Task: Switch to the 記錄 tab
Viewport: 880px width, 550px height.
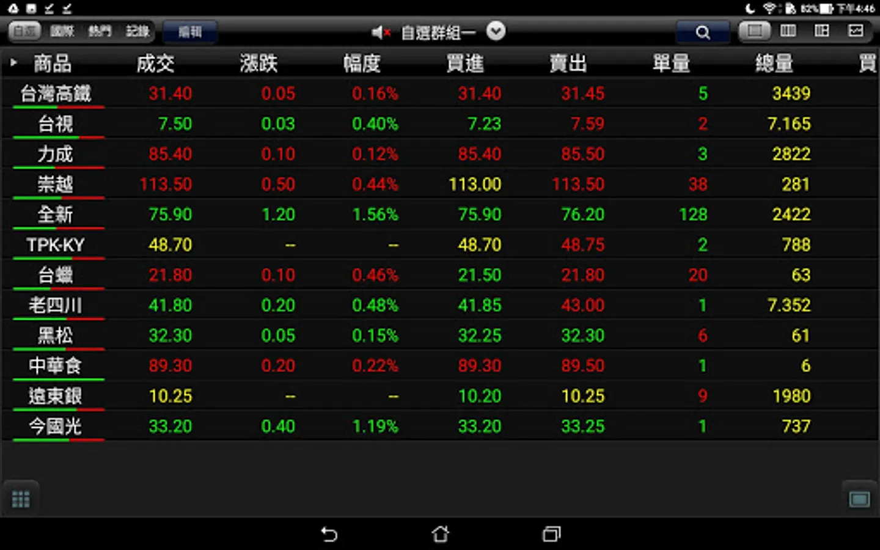Action: 137,31
